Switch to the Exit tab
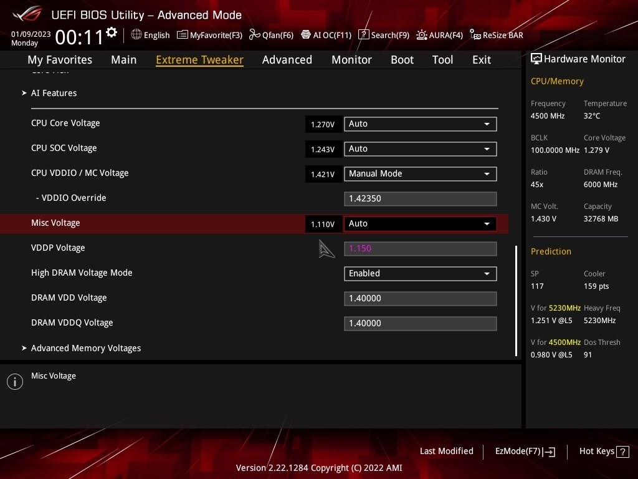Image resolution: width=638 pixels, height=479 pixels. pyautogui.click(x=482, y=60)
